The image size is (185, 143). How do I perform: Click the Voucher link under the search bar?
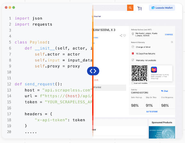tap(97, 16)
